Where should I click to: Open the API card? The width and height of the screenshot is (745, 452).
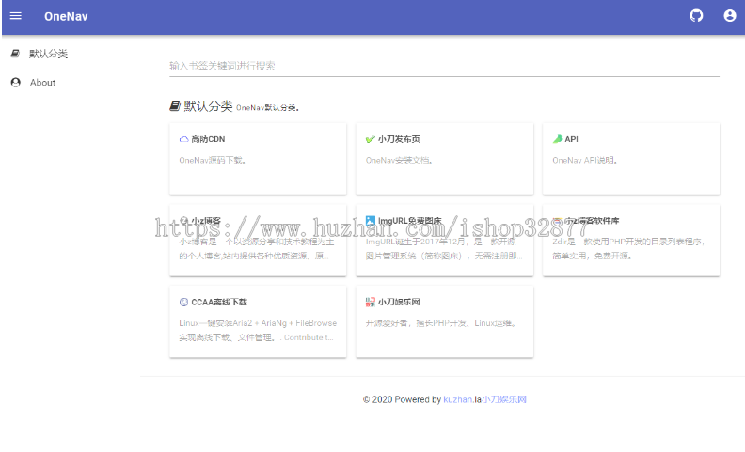631,159
